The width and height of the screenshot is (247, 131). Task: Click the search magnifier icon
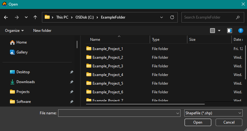point(238,17)
